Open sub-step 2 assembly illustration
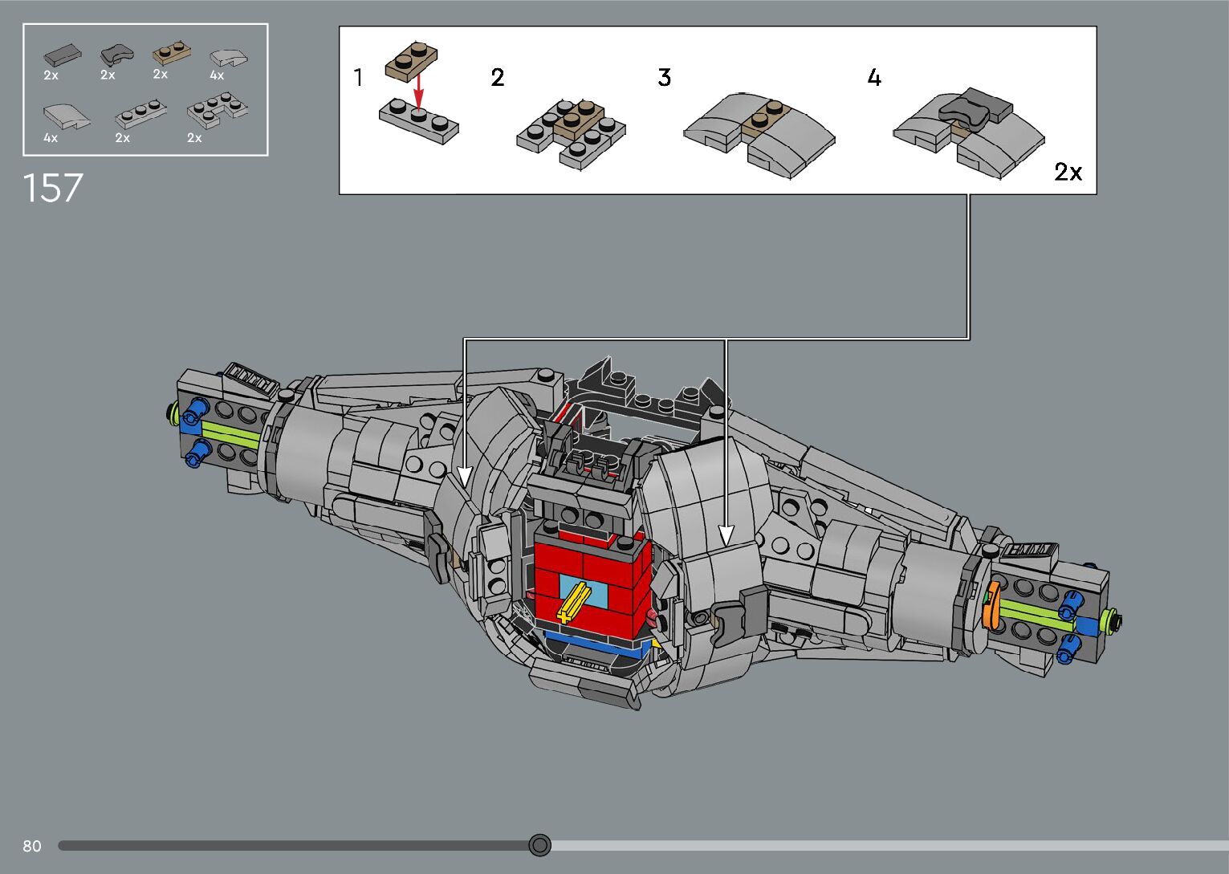The height and width of the screenshot is (874, 1229). [571, 132]
